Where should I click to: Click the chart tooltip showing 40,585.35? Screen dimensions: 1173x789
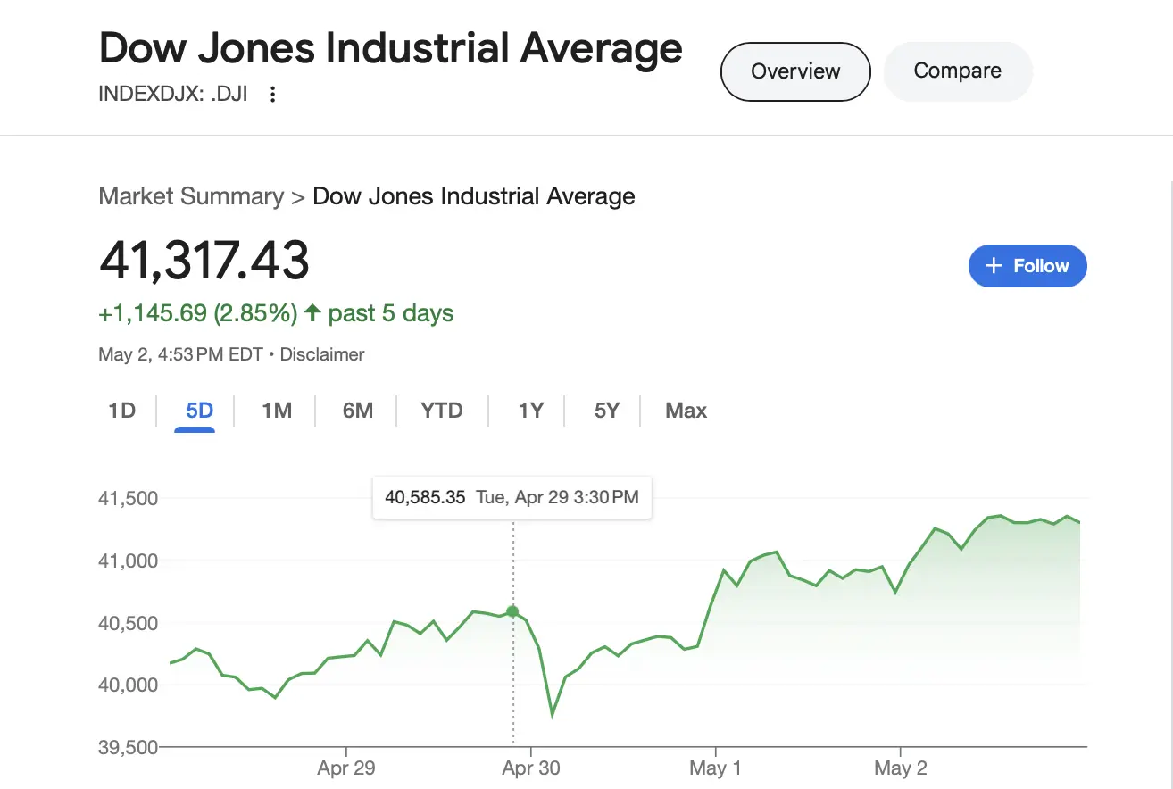click(x=512, y=497)
